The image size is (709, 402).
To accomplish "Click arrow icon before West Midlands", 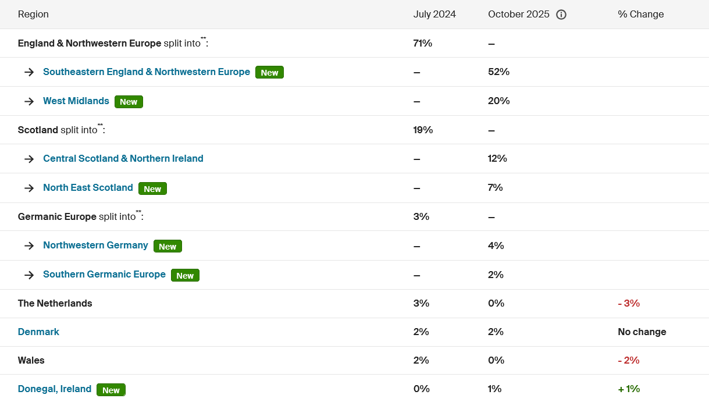I will tap(29, 101).
